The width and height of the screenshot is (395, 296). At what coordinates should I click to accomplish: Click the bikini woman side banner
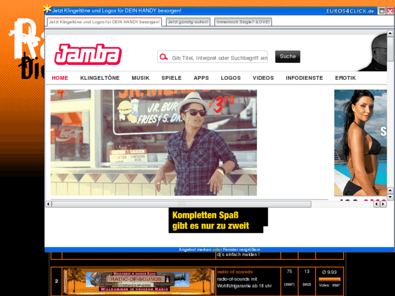360,143
